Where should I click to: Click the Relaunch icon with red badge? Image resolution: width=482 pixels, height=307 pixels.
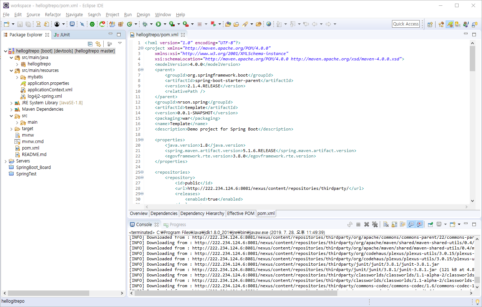pyautogui.click(x=102, y=24)
